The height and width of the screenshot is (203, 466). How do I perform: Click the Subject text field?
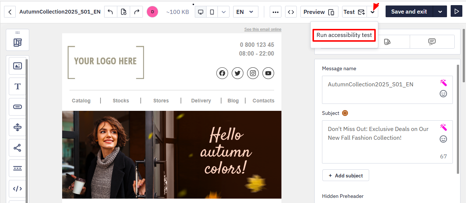coord(387,142)
